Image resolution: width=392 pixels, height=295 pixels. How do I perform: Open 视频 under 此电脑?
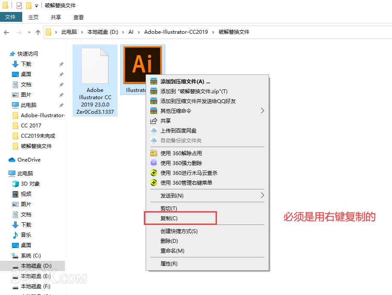(x=26, y=194)
